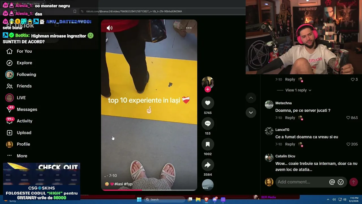Open the spinning sound disc thumbnail
Screen dimensions: 362x204
(208, 185)
